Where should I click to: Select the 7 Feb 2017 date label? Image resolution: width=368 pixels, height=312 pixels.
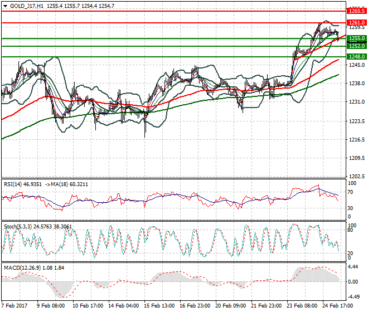pos(14,306)
